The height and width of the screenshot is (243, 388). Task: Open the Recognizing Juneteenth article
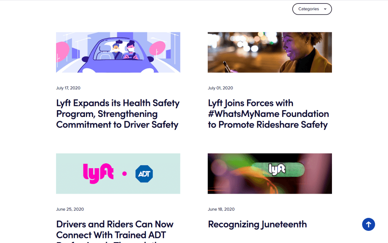(x=257, y=224)
